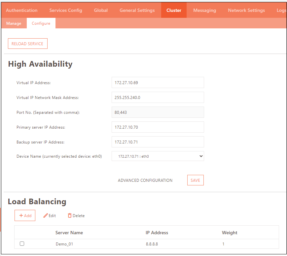Open Network Settings tab
Image resolution: width=287 pixels, height=256 pixels.
(246, 10)
